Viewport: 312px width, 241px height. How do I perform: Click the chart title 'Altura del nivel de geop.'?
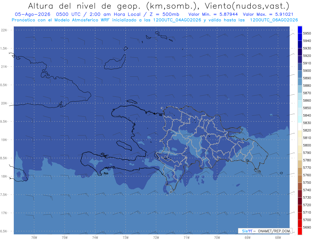coord(84,6)
